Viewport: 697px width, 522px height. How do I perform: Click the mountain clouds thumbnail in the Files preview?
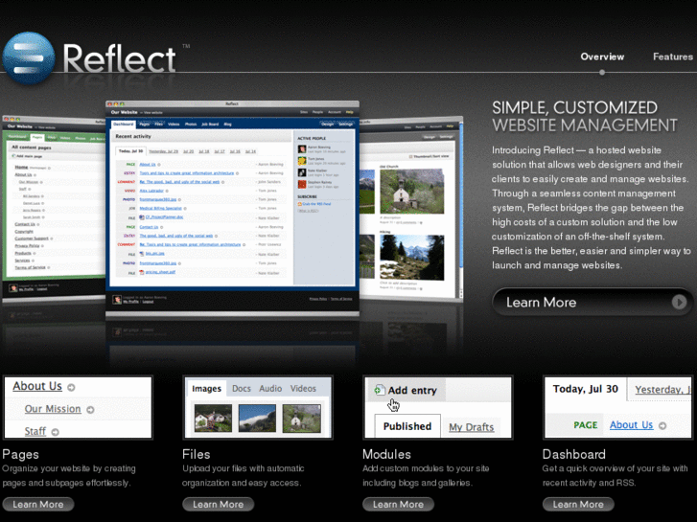point(257,418)
